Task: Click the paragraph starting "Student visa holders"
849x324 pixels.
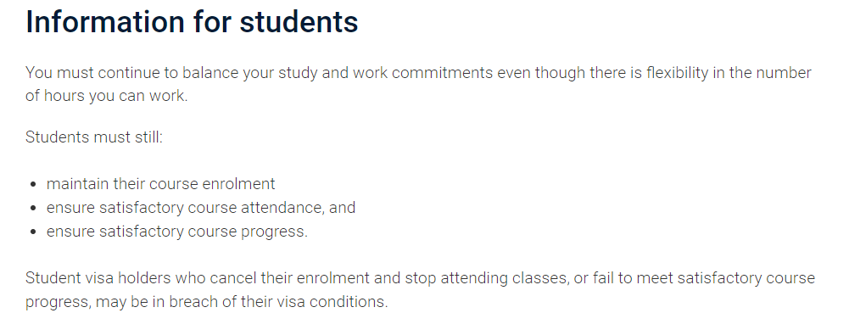Action: (420, 290)
